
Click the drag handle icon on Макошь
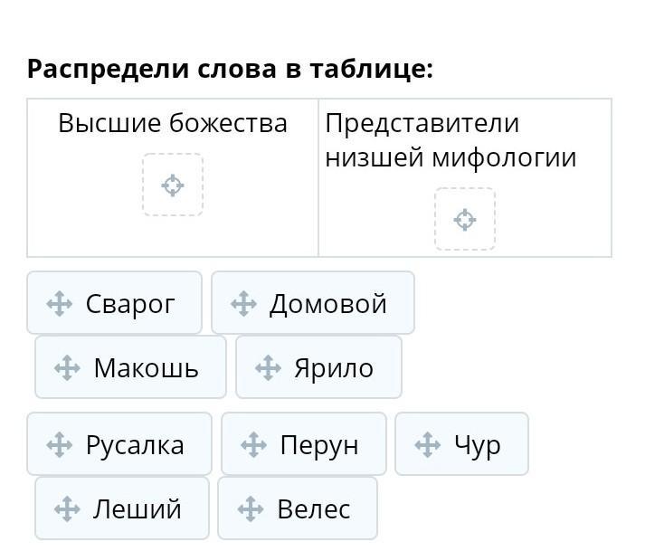click(x=67, y=368)
